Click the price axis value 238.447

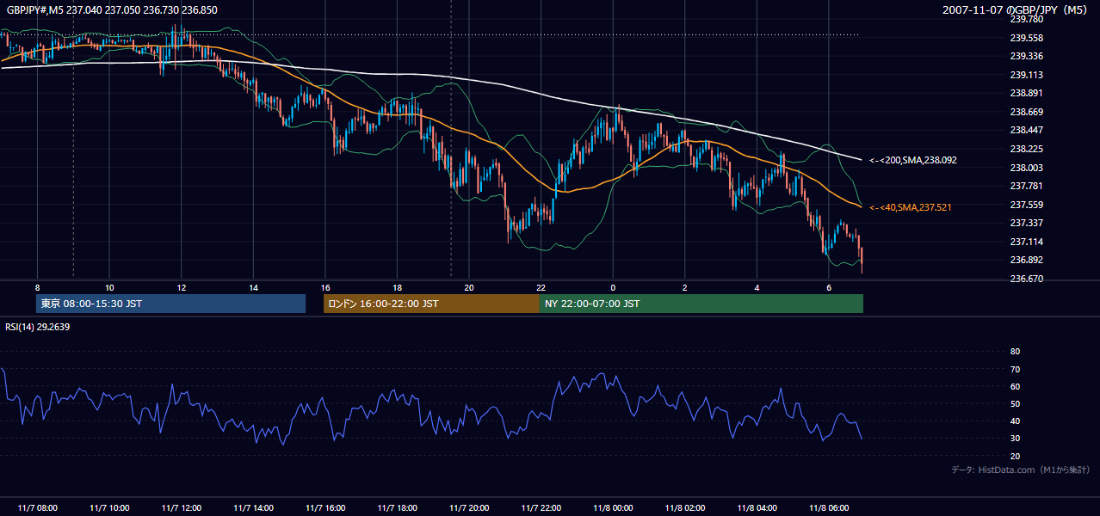(x=1026, y=130)
